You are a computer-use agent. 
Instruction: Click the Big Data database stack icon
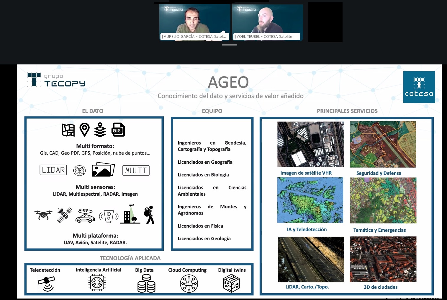coord(146,283)
